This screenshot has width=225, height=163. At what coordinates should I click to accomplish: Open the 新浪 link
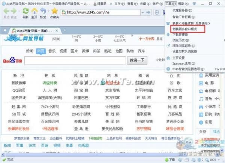pyautogui.click(x=19, y=76)
